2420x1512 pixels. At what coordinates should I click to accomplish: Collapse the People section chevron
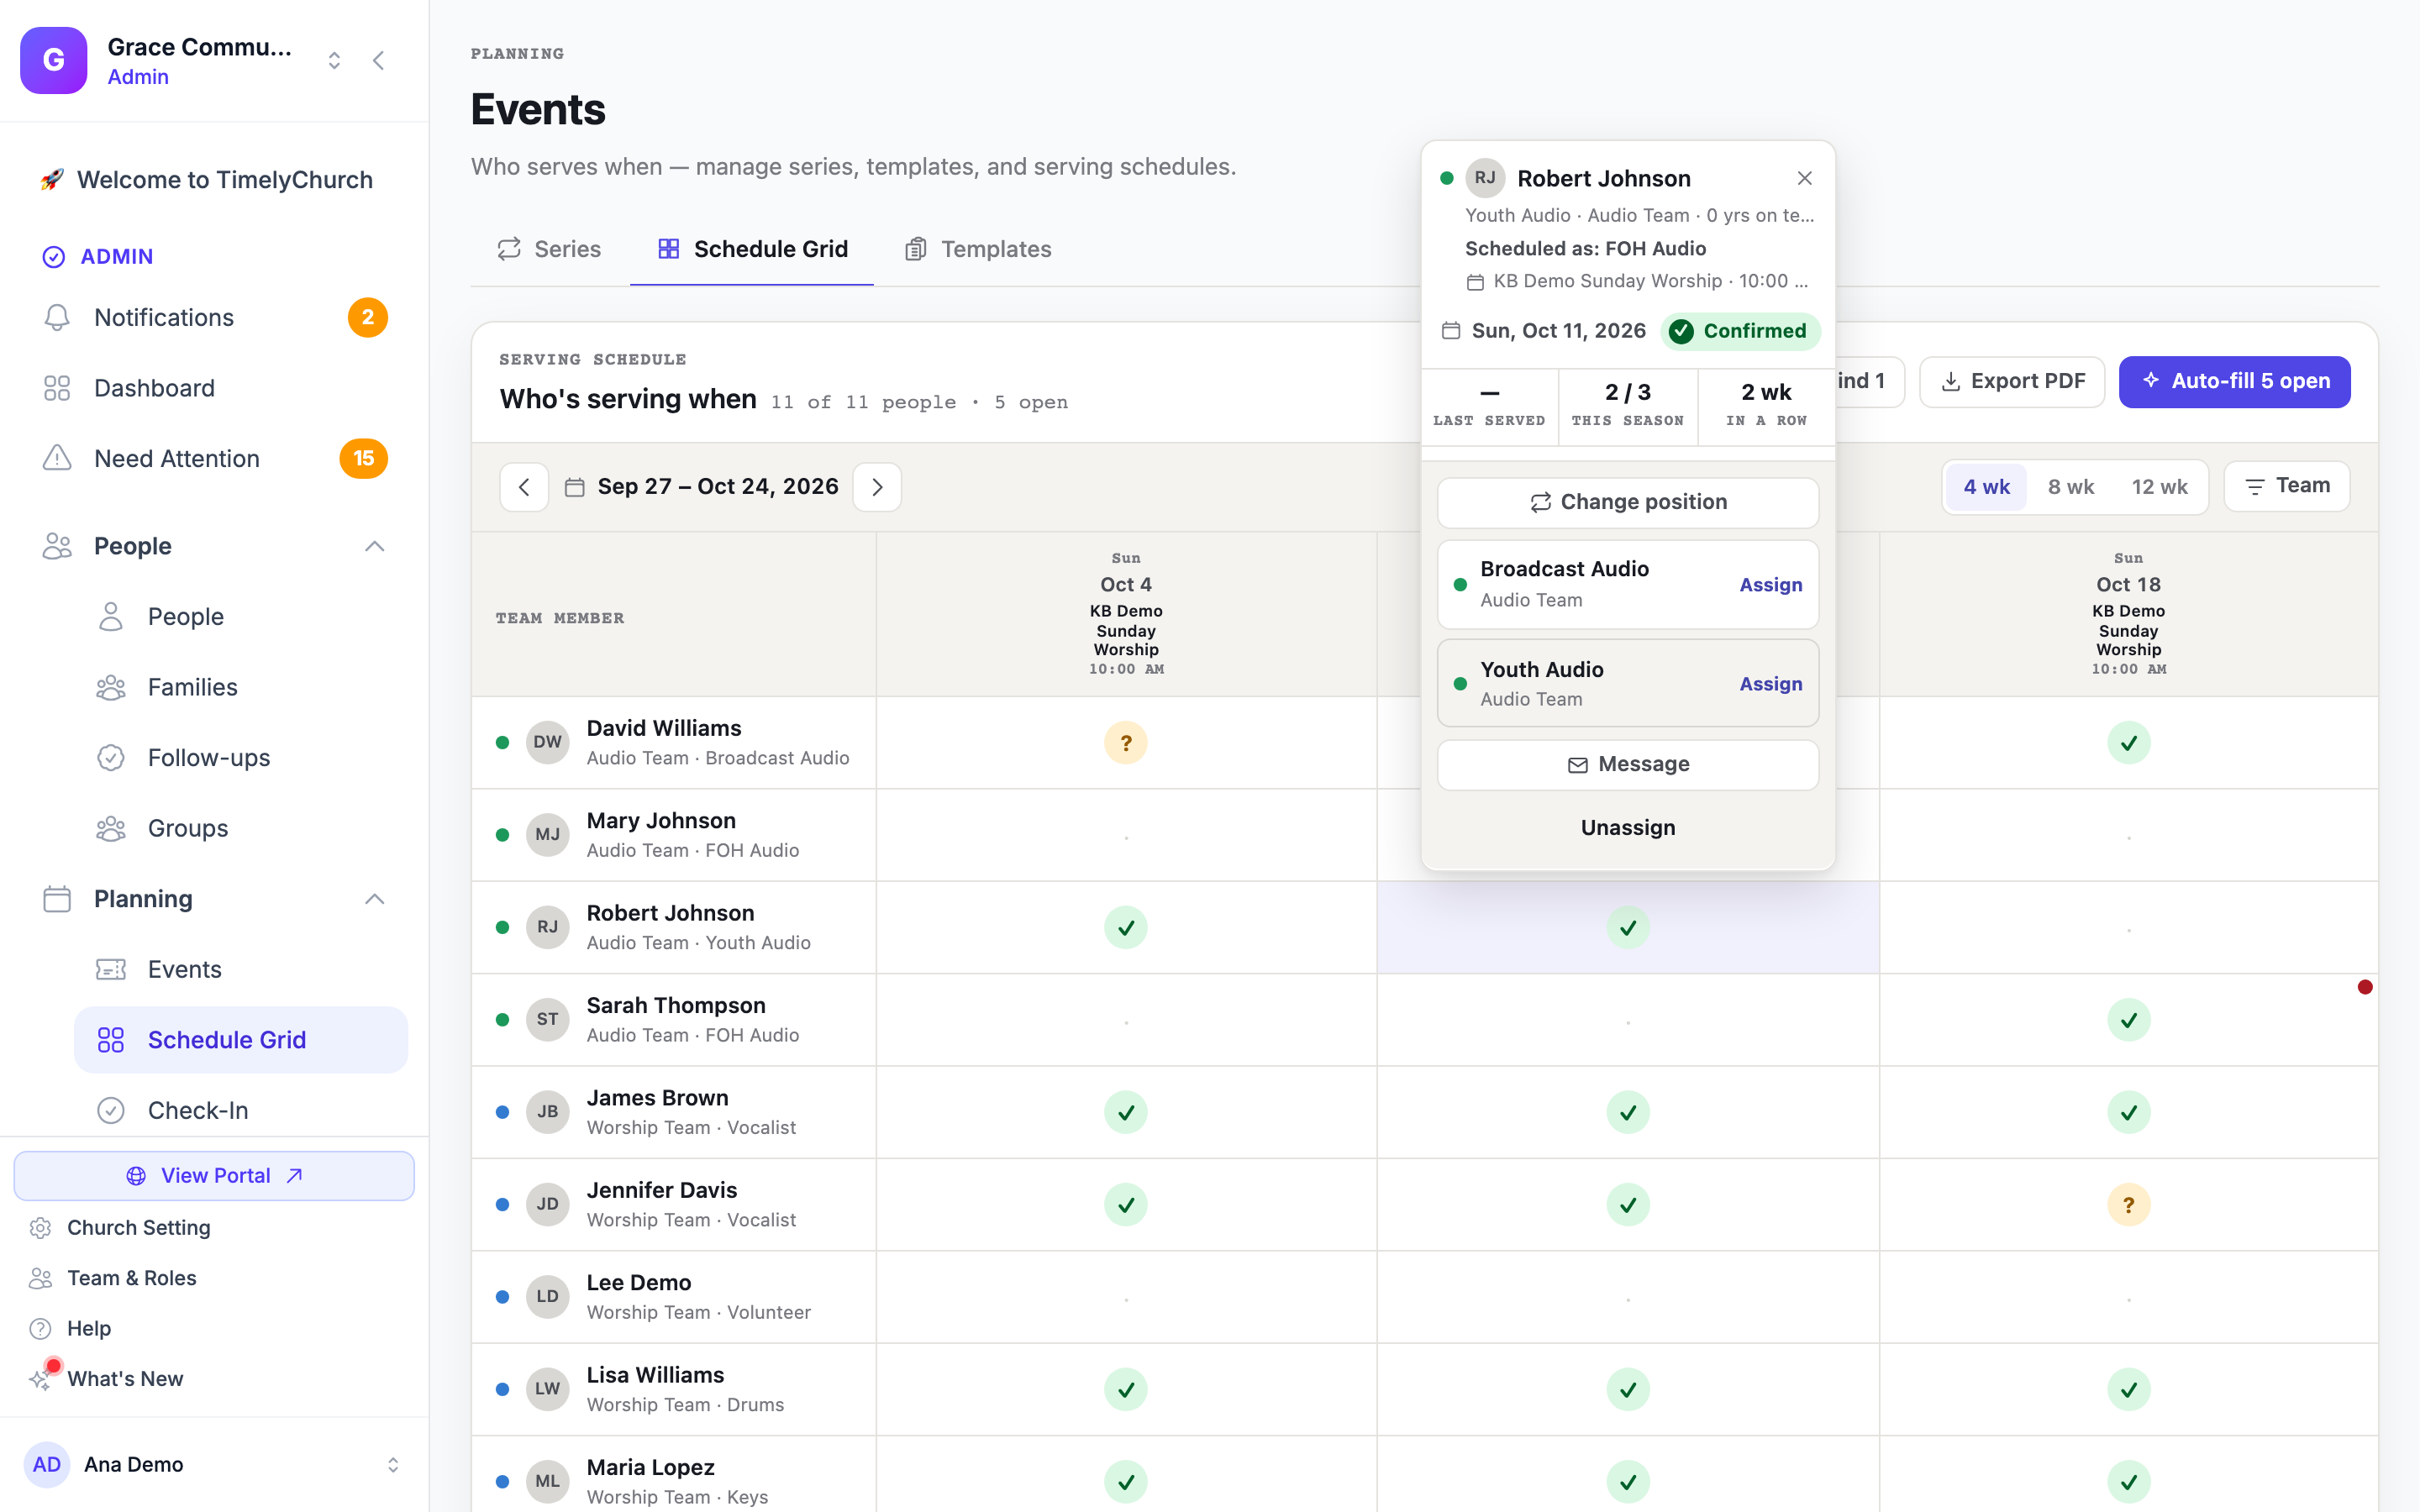coord(374,546)
